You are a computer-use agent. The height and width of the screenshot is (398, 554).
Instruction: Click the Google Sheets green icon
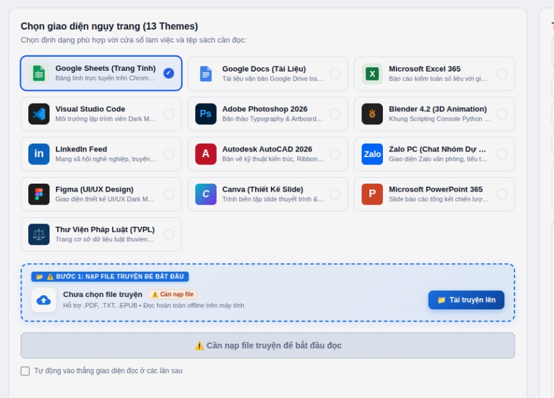coord(39,73)
